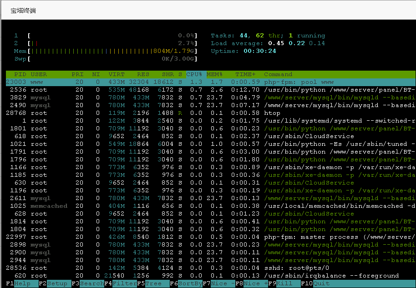Select mysqld process with PID 3829

click(211, 98)
